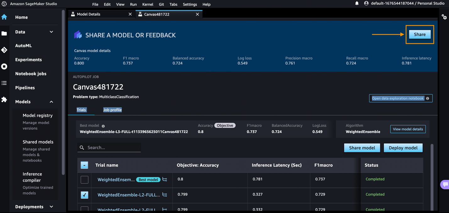Close the Model Details tab
The image size is (449, 213).
130,14
